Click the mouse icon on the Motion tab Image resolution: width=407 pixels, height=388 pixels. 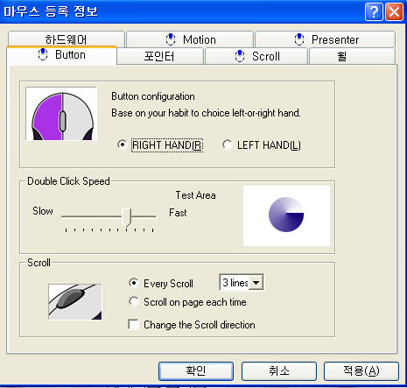(171, 39)
